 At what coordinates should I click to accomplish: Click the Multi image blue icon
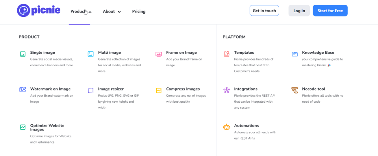click(91, 54)
